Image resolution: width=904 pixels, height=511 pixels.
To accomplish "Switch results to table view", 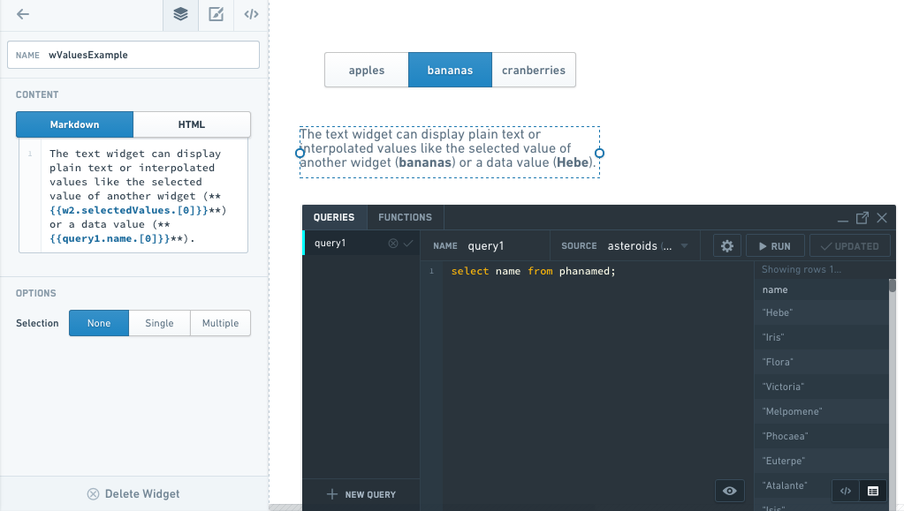I will point(873,491).
